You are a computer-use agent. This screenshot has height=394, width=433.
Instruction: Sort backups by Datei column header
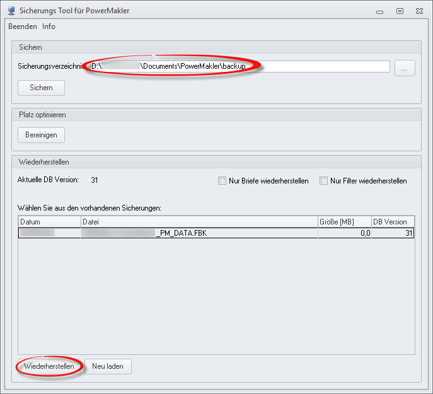199,222
